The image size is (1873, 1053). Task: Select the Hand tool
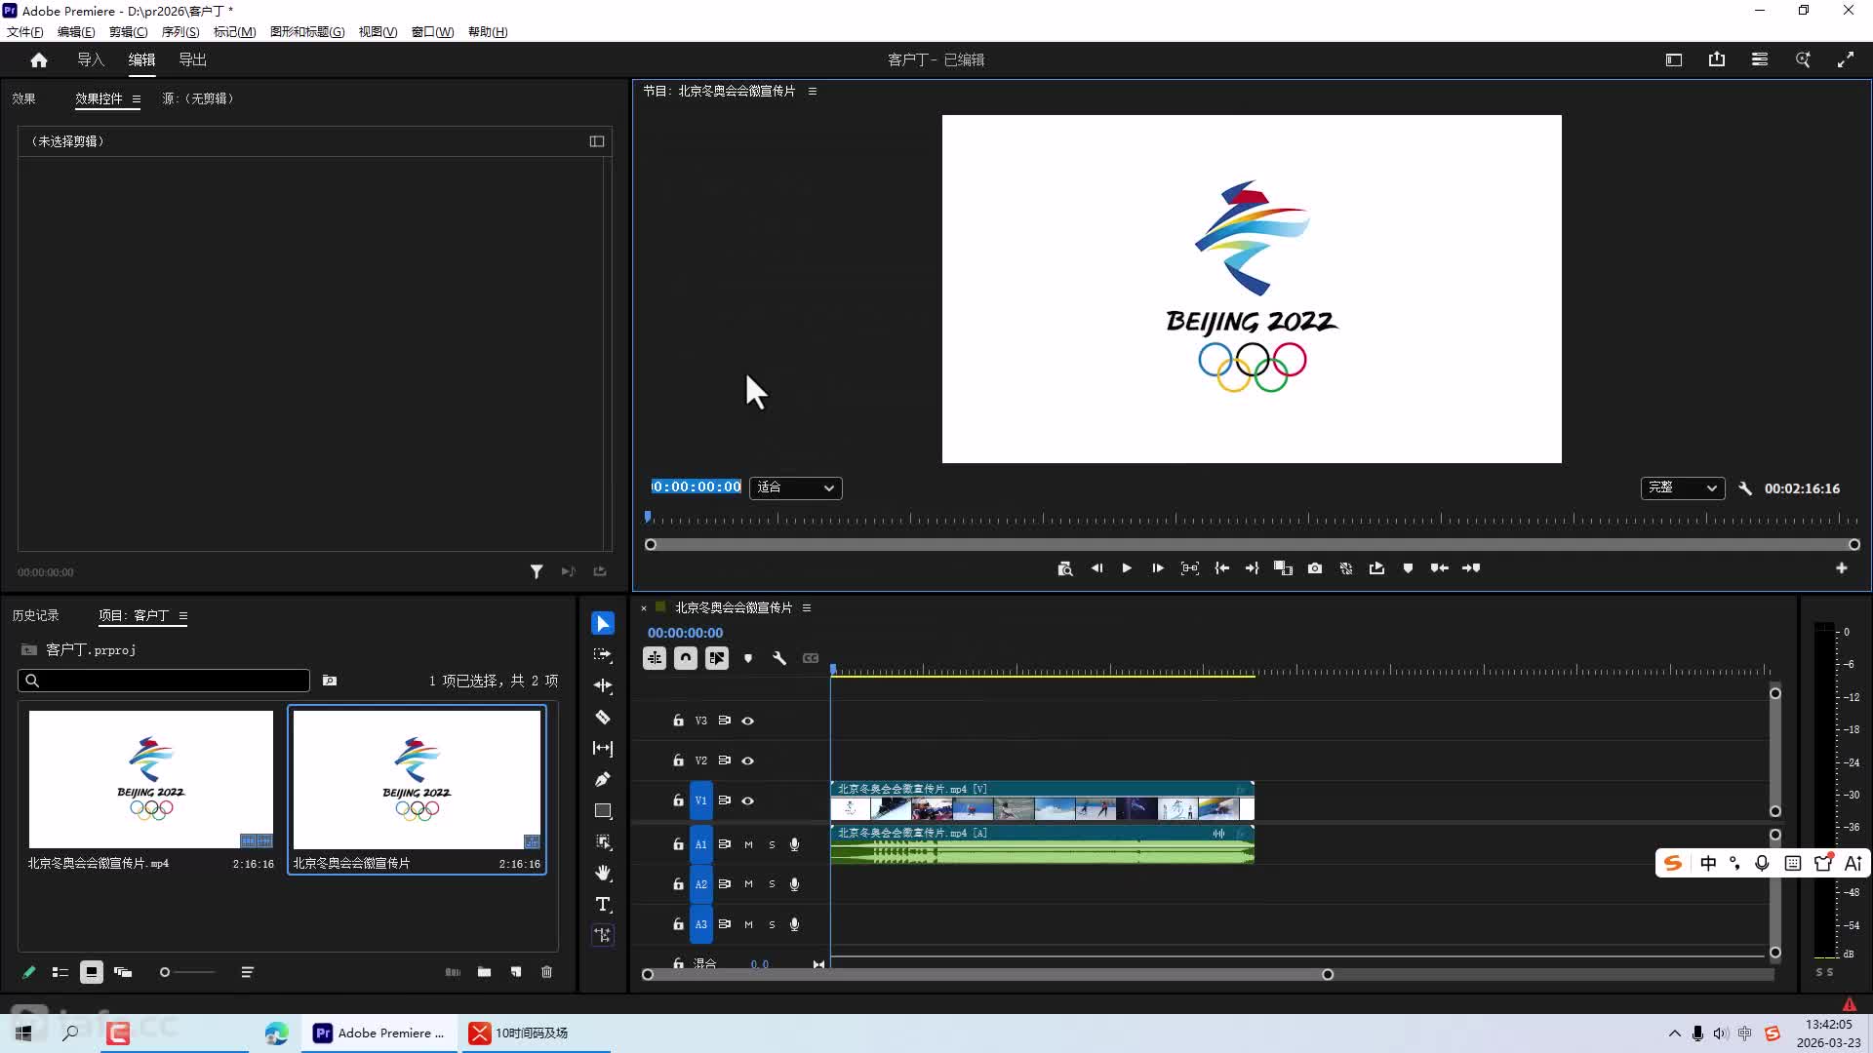pyautogui.click(x=603, y=873)
